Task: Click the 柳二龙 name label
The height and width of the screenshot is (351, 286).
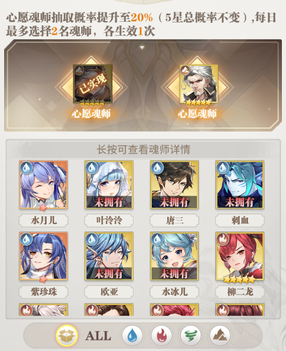Action: point(240,292)
